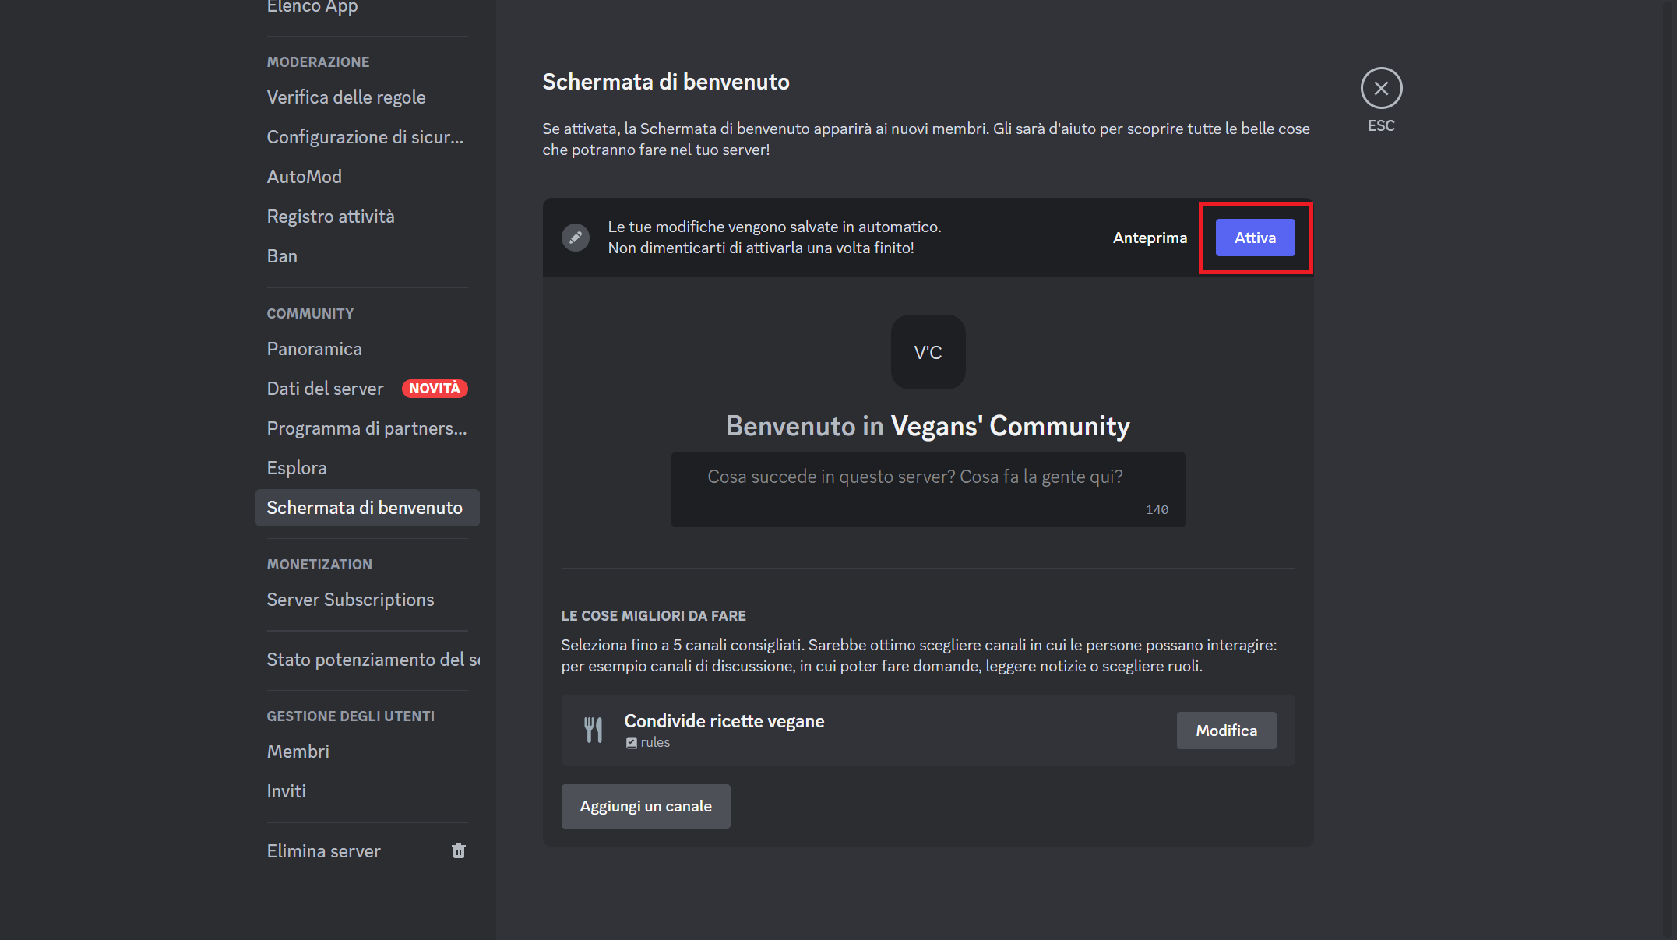Click Elimina server
1677x940 pixels.
[323, 850]
